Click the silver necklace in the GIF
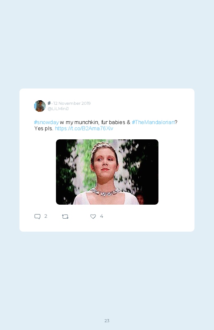 [x=105, y=192]
